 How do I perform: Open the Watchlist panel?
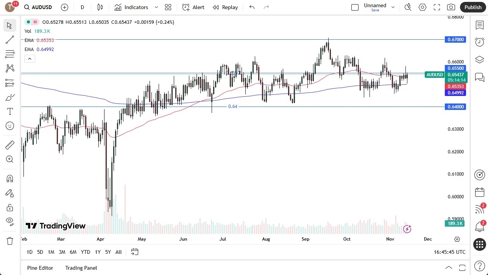click(479, 25)
